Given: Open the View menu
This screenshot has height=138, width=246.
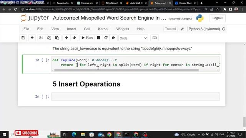Looking at the screenshot, I should click(55, 29).
